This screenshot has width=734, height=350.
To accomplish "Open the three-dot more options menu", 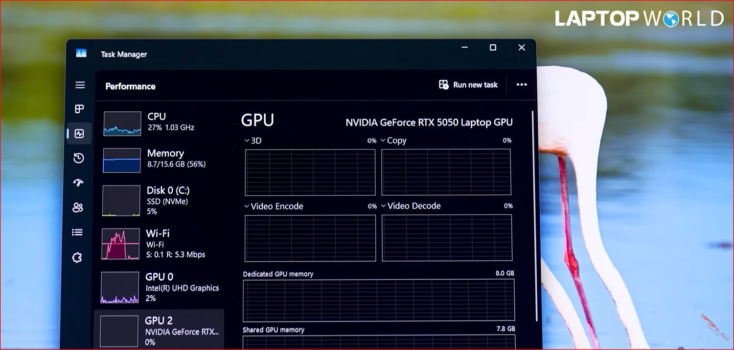I will [x=522, y=85].
